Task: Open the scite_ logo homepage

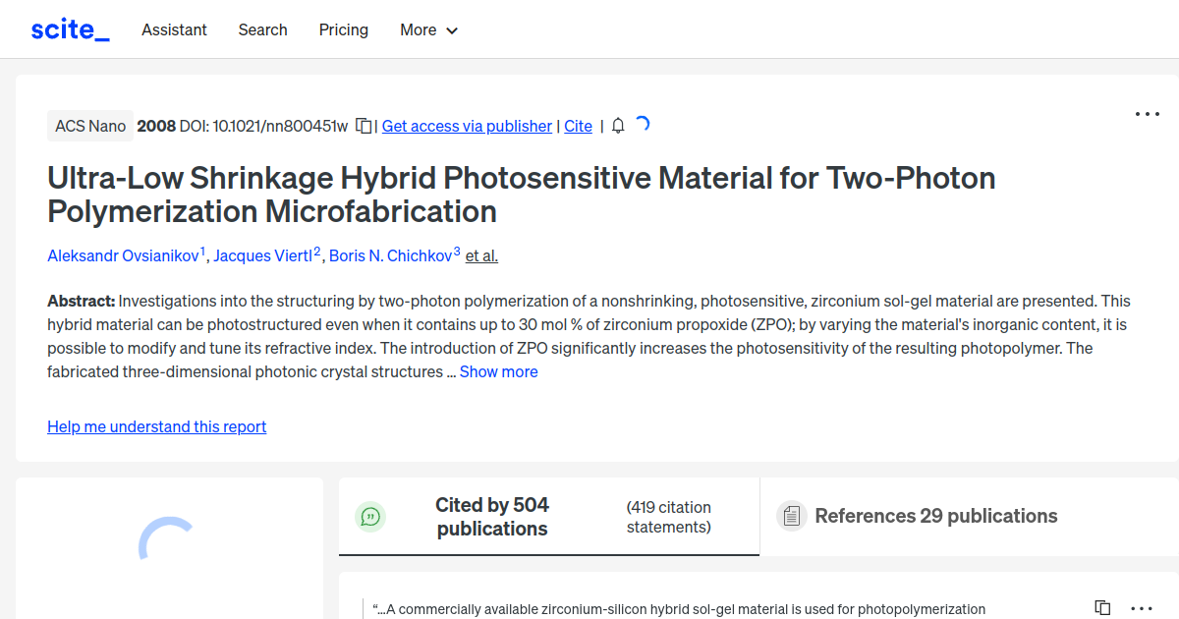Action: pyautogui.click(x=69, y=28)
